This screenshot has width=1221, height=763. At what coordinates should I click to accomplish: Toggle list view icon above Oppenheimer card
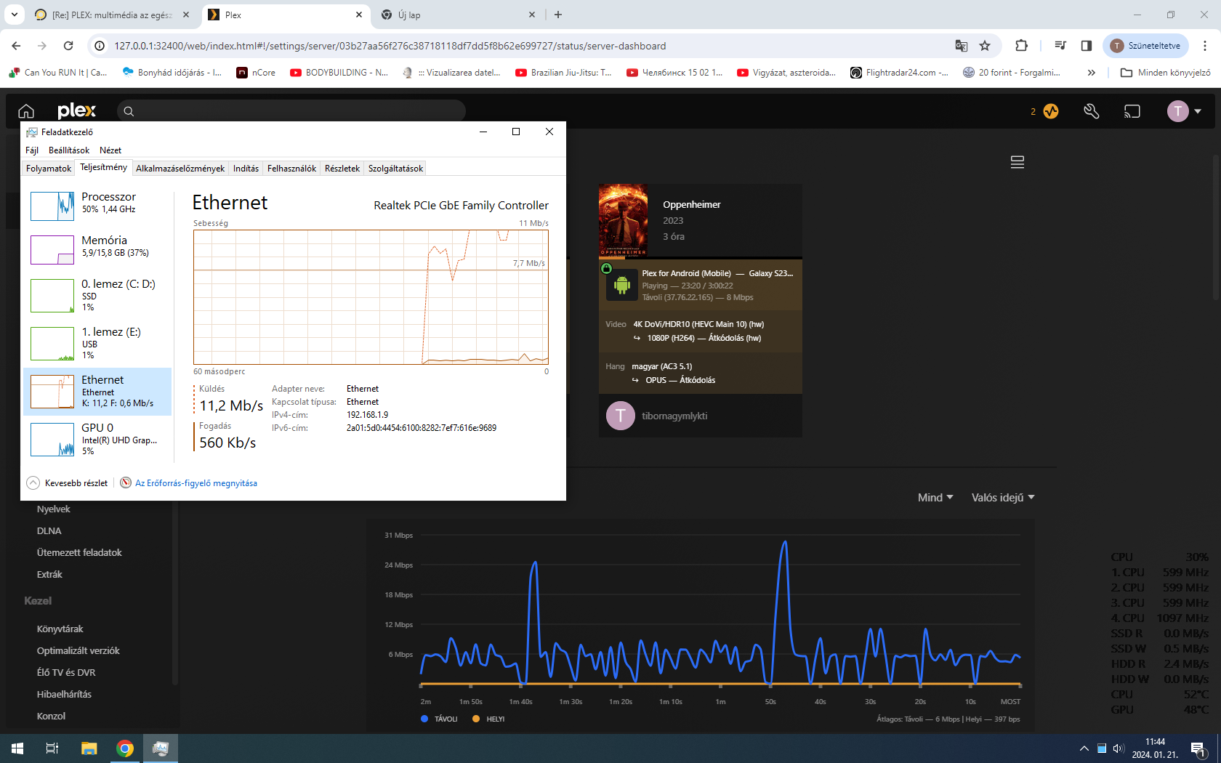click(x=1017, y=162)
